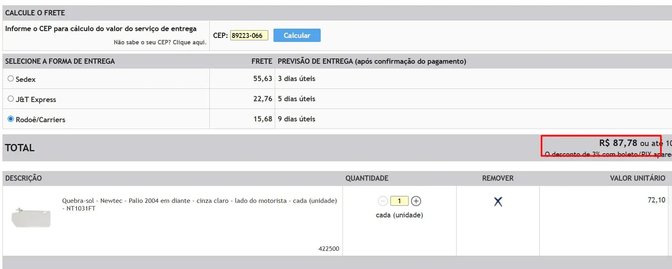The image size is (672, 269).
Task: Click the quantity number field
Action: 399,201
